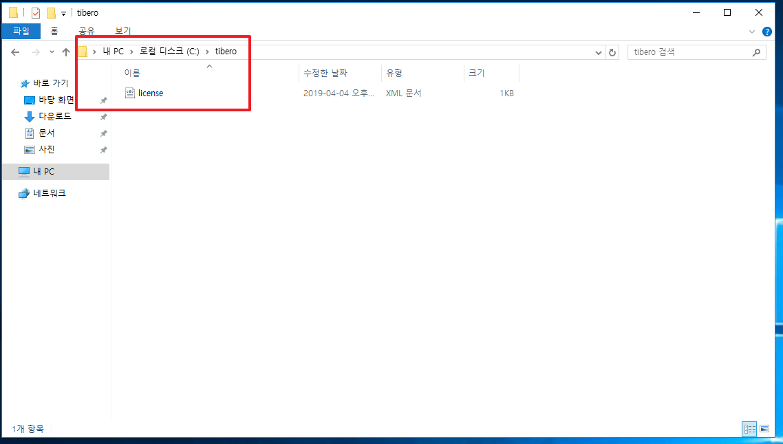Image resolution: width=783 pixels, height=444 pixels.
Task: Click the pin icon beside 바탕 화면
Action: pyautogui.click(x=103, y=100)
